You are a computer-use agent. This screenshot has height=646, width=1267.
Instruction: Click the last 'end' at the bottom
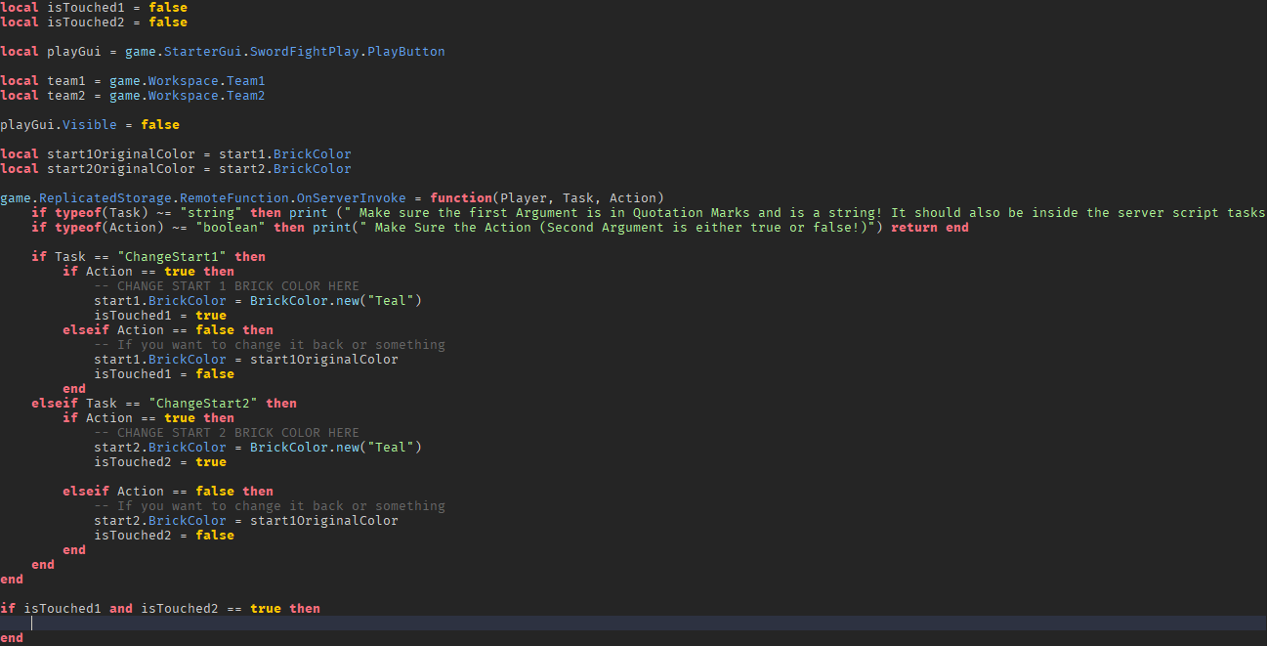point(12,637)
